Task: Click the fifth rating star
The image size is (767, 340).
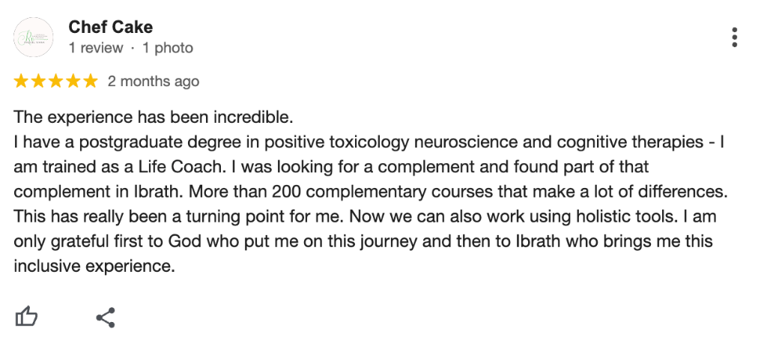Action: [x=91, y=81]
